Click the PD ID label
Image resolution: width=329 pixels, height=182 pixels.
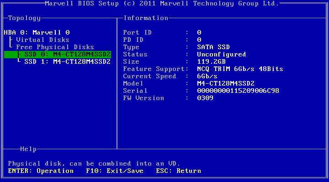click(133, 40)
